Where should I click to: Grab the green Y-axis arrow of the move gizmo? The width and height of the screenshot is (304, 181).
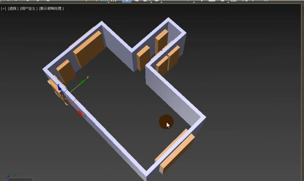click(84, 81)
